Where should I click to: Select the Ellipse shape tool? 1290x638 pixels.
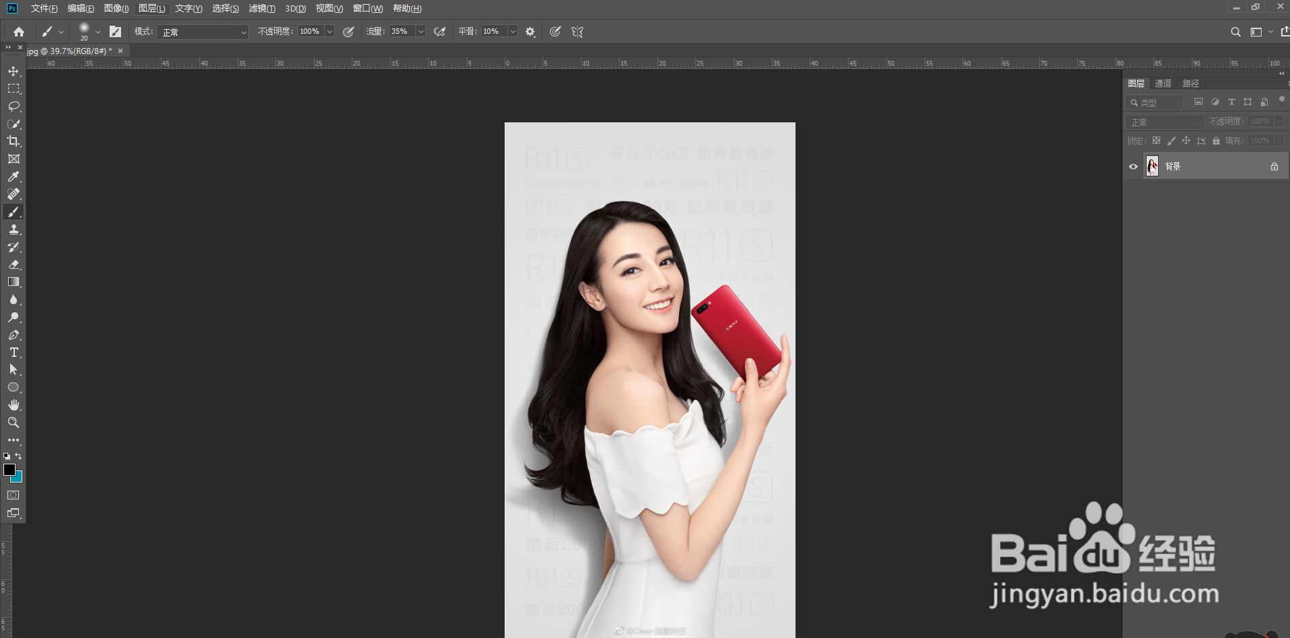(x=14, y=387)
